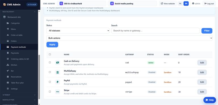Click the Menu utensils icon
Viewport: 218px width, 105px height.
8,29
